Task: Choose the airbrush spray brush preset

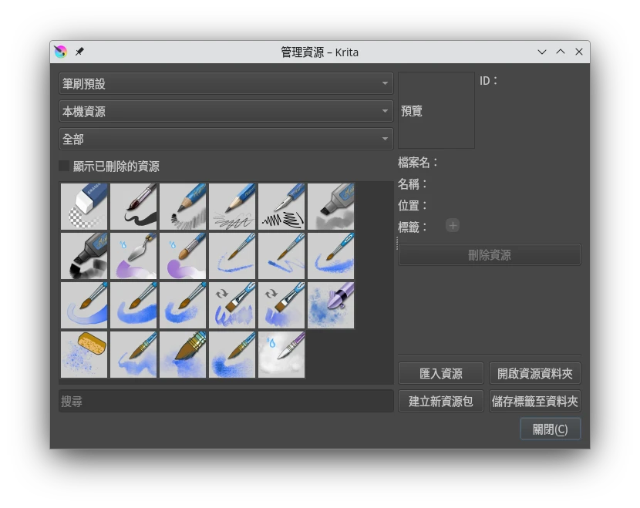Action: click(332, 305)
